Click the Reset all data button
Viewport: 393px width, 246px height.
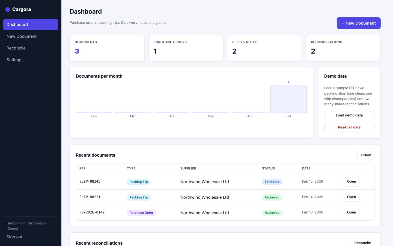point(349,128)
